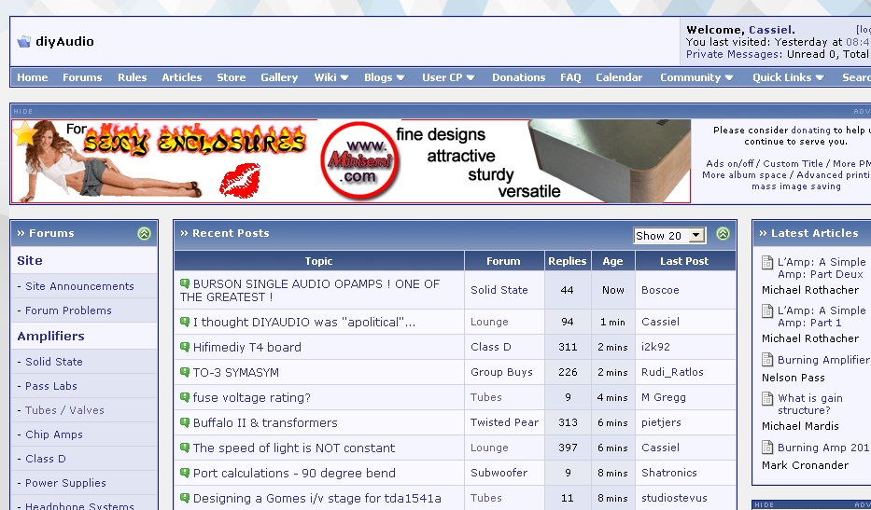Click document icon beside What is gain structure
The image size is (871, 510).
(x=767, y=398)
